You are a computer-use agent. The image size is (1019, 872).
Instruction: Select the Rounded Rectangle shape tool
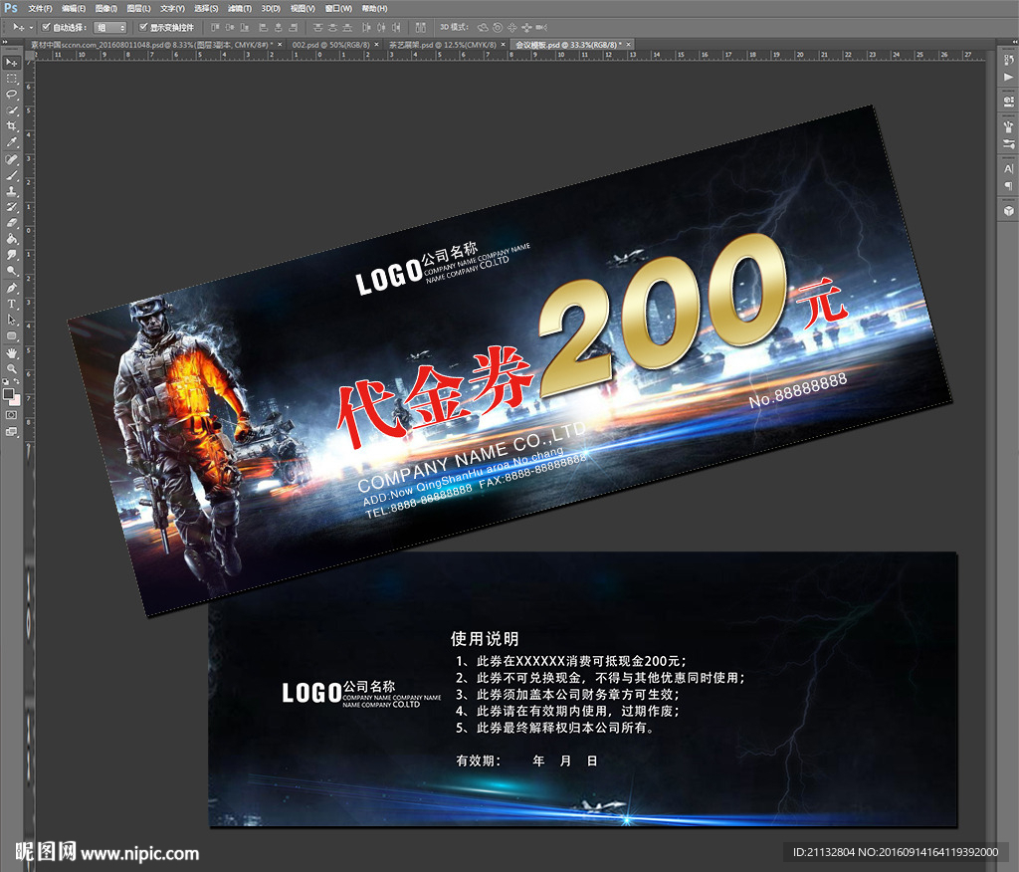[12, 335]
